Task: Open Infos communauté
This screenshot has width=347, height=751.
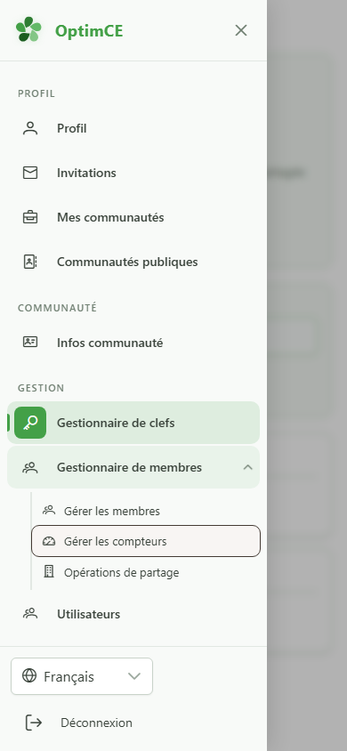Action: click(x=133, y=343)
